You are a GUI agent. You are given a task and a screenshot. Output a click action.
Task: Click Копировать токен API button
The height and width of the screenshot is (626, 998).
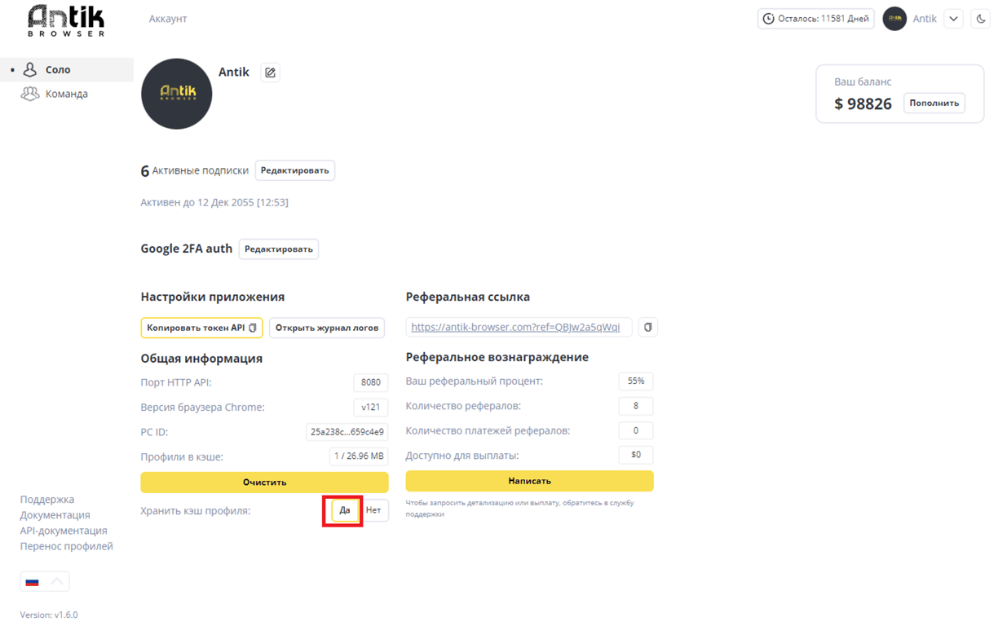pos(201,328)
